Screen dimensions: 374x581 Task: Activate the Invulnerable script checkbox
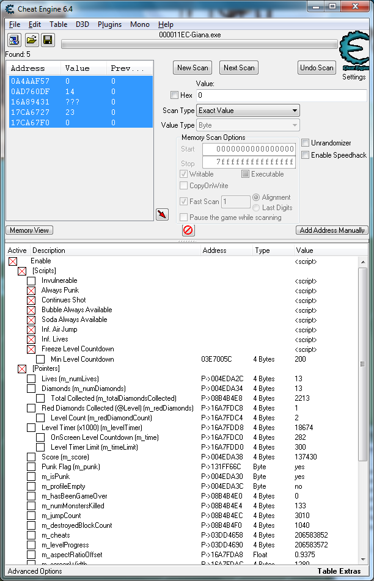tap(31, 281)
